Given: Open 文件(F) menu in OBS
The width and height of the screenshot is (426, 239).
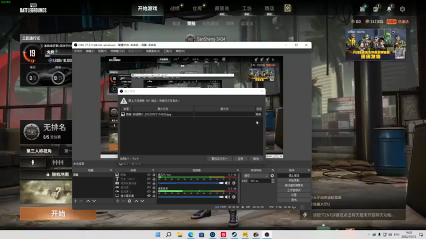Looking at the screenshot, I should [78, 51].
